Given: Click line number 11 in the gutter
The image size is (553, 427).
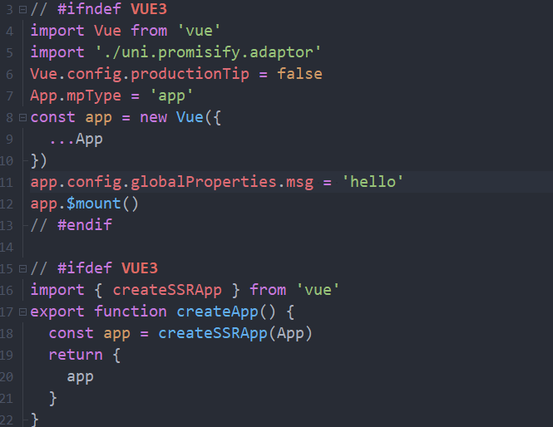Looking at the screenshot, I should (8, 182).
